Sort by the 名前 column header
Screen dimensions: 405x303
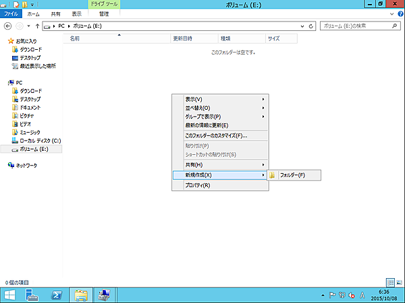(x=117, y=38)
